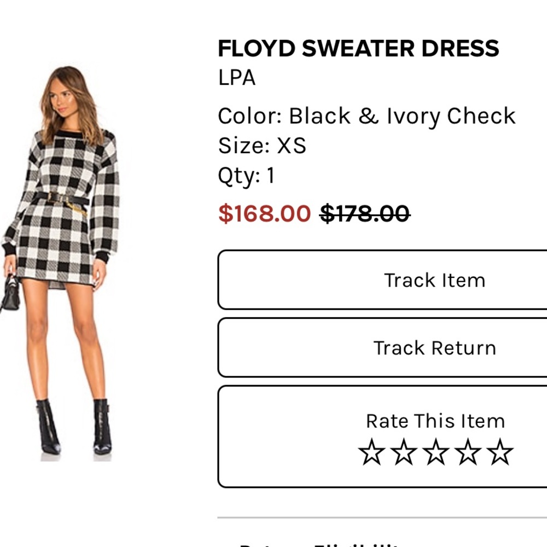Track the Floyd Sweater Dress item

point(435,280)
